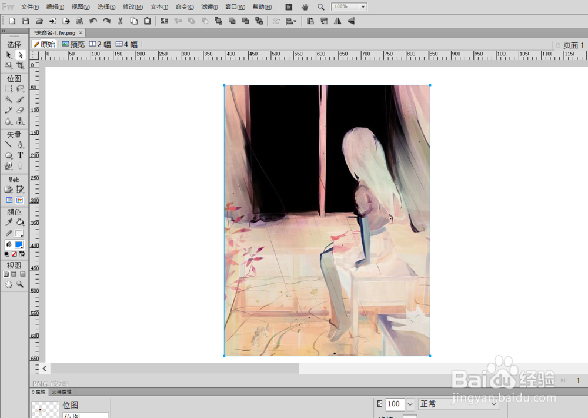Screen dimensions: 588x418
Task: Open the blue fill color swatch
Action: [19, 244]
